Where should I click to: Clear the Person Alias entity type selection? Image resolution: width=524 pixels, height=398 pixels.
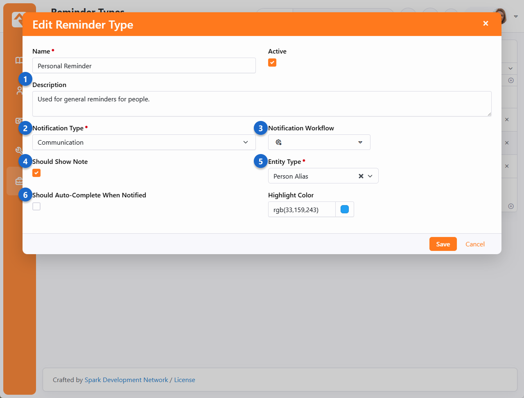(x=361, y=176)
